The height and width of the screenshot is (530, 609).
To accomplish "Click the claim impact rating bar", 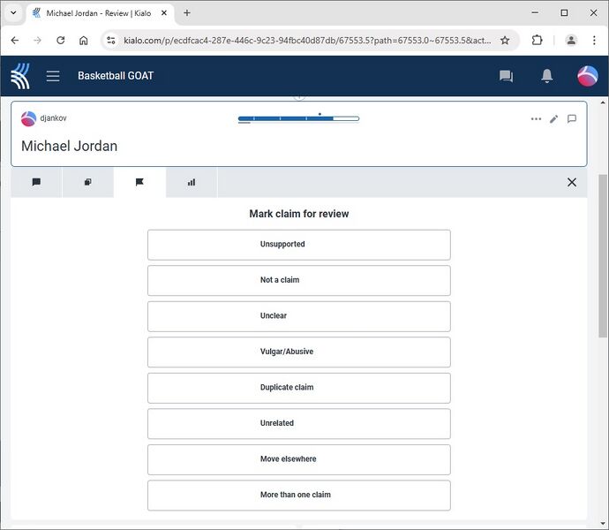I will [298, 118].
